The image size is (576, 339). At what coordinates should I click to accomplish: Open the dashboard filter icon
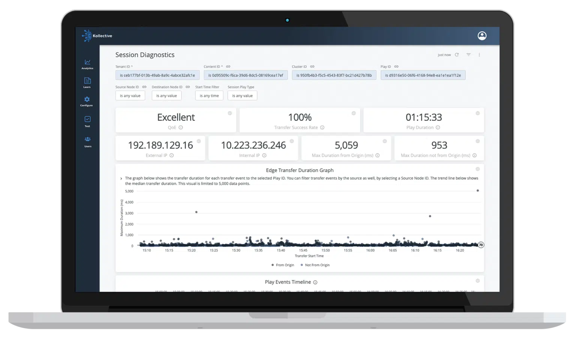(468, 55)
